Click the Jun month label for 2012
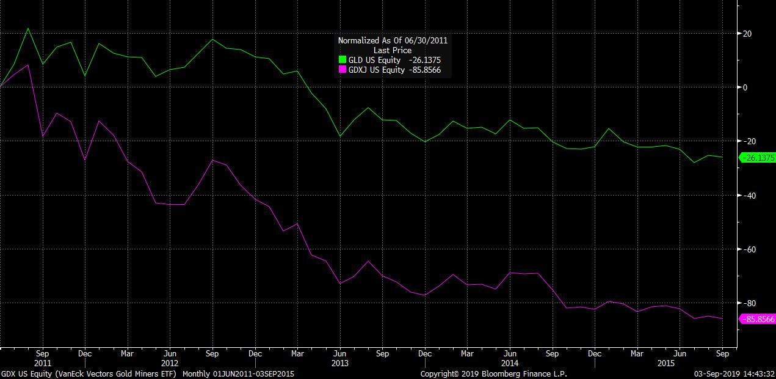 click(170, 353)
